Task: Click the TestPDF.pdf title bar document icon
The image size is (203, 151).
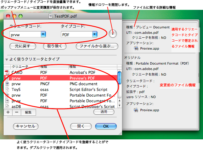Action: [50, 16]
